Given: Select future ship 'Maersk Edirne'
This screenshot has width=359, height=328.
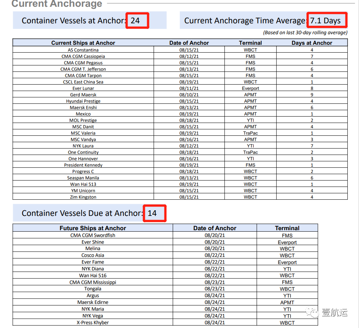Looking at the screenshot, I should tap(93, 302).
